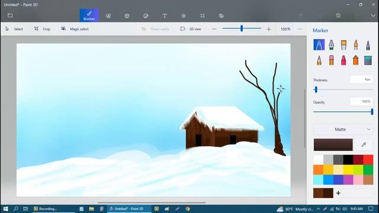The width and height of the screenshot is (379, 213).
Task: Open the Canvas tab
Action: click(x=203, y=16)
